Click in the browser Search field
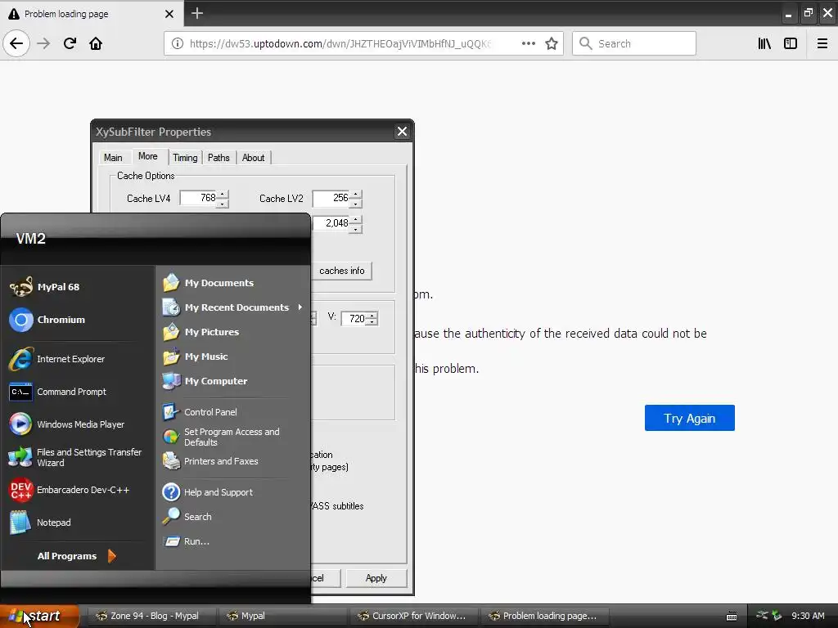 (634, 43)
